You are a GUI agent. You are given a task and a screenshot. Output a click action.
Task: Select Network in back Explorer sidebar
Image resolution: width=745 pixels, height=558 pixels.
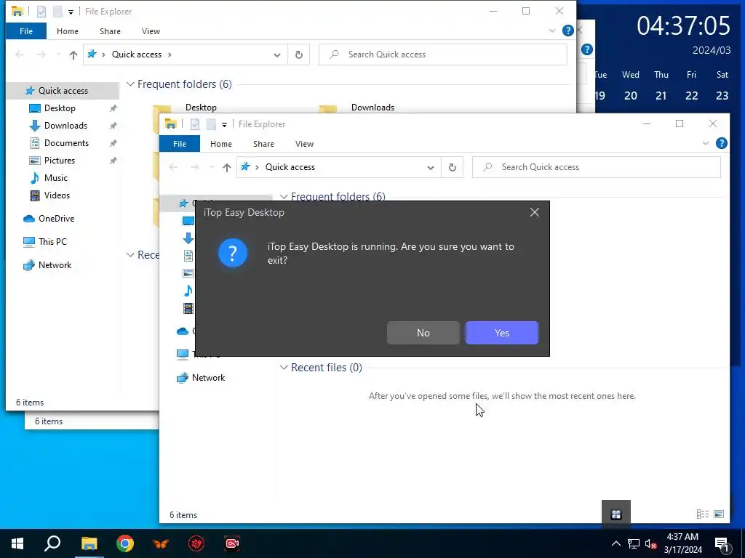(x=55, y=265)
